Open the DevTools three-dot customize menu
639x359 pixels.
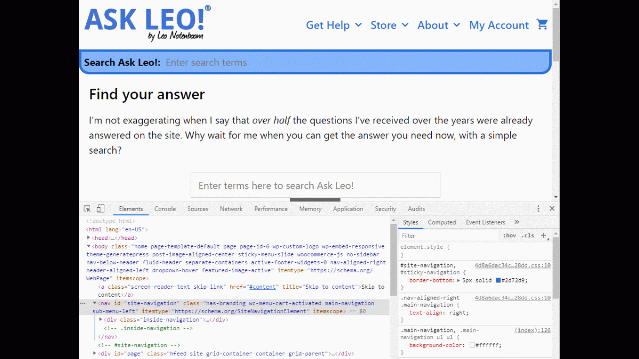(538, 208)
